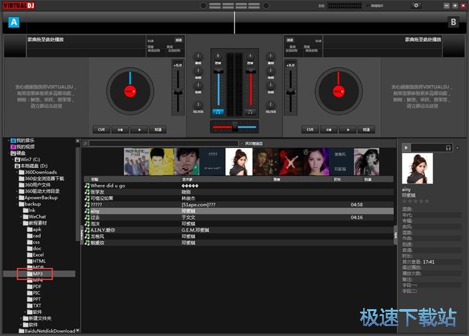Collapse the backup folder node
The width and height of the screenshot is (469, 336).
click(17, 204)
